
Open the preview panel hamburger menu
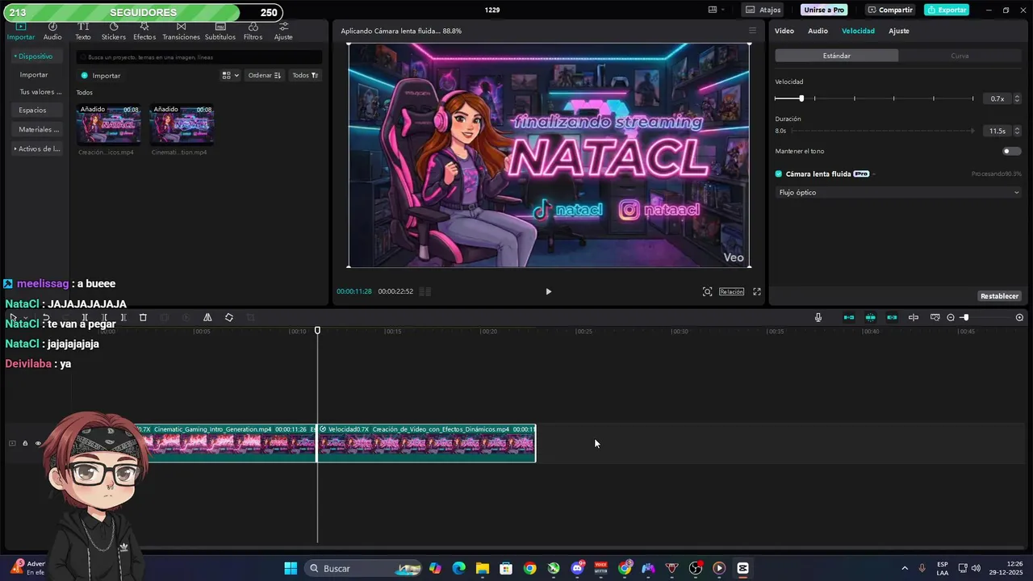pos(752,31)
